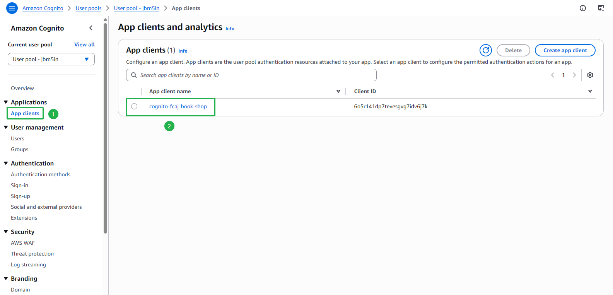Go to Users page
This screenshot has height=295, width=613.
point(17,138)
